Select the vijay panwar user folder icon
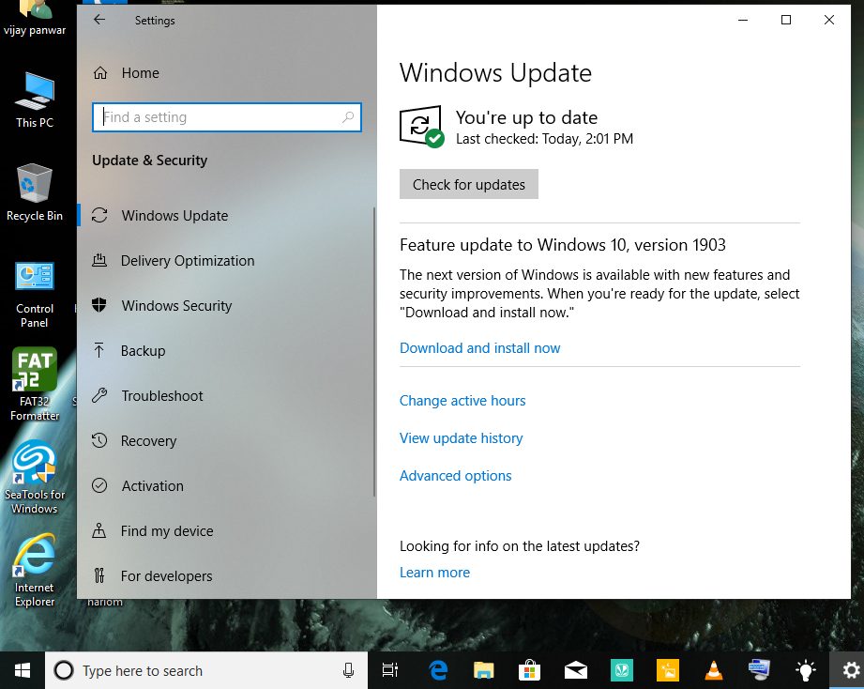The height and width of the screenshot is (689, 864). [34, 19]
